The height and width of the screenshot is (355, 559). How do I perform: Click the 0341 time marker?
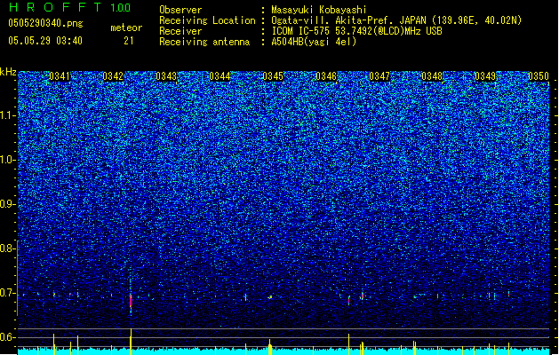(x=60, y=76)
